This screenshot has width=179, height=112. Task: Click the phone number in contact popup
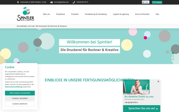coord(131,102)
